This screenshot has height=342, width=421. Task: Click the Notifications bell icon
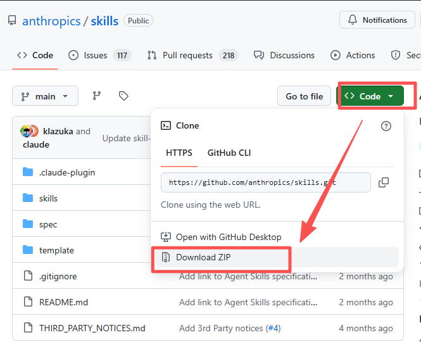(353, 20)
